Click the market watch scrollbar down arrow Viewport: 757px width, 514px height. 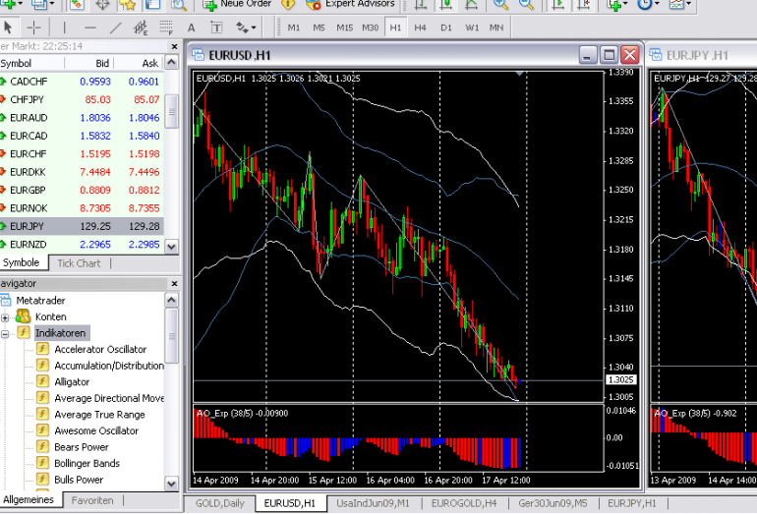click(172, 246)
